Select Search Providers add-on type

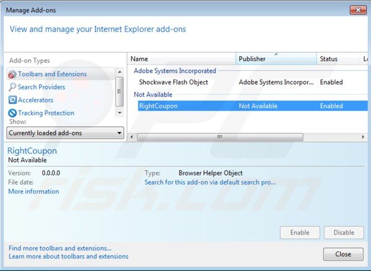[x=41, y=87]
